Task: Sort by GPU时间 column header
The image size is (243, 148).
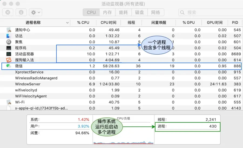Action: click(215, 23)
